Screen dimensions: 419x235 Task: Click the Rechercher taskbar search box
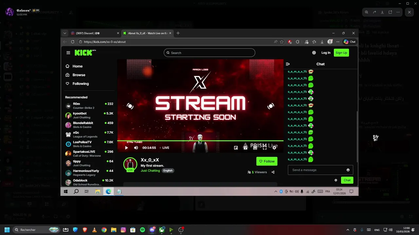click(36, 230)
